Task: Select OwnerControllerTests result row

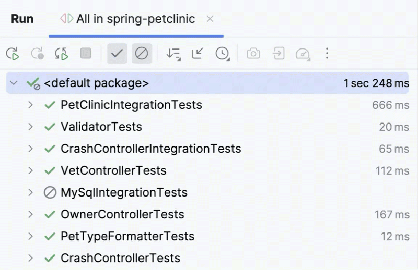Action: click(122, 215)
